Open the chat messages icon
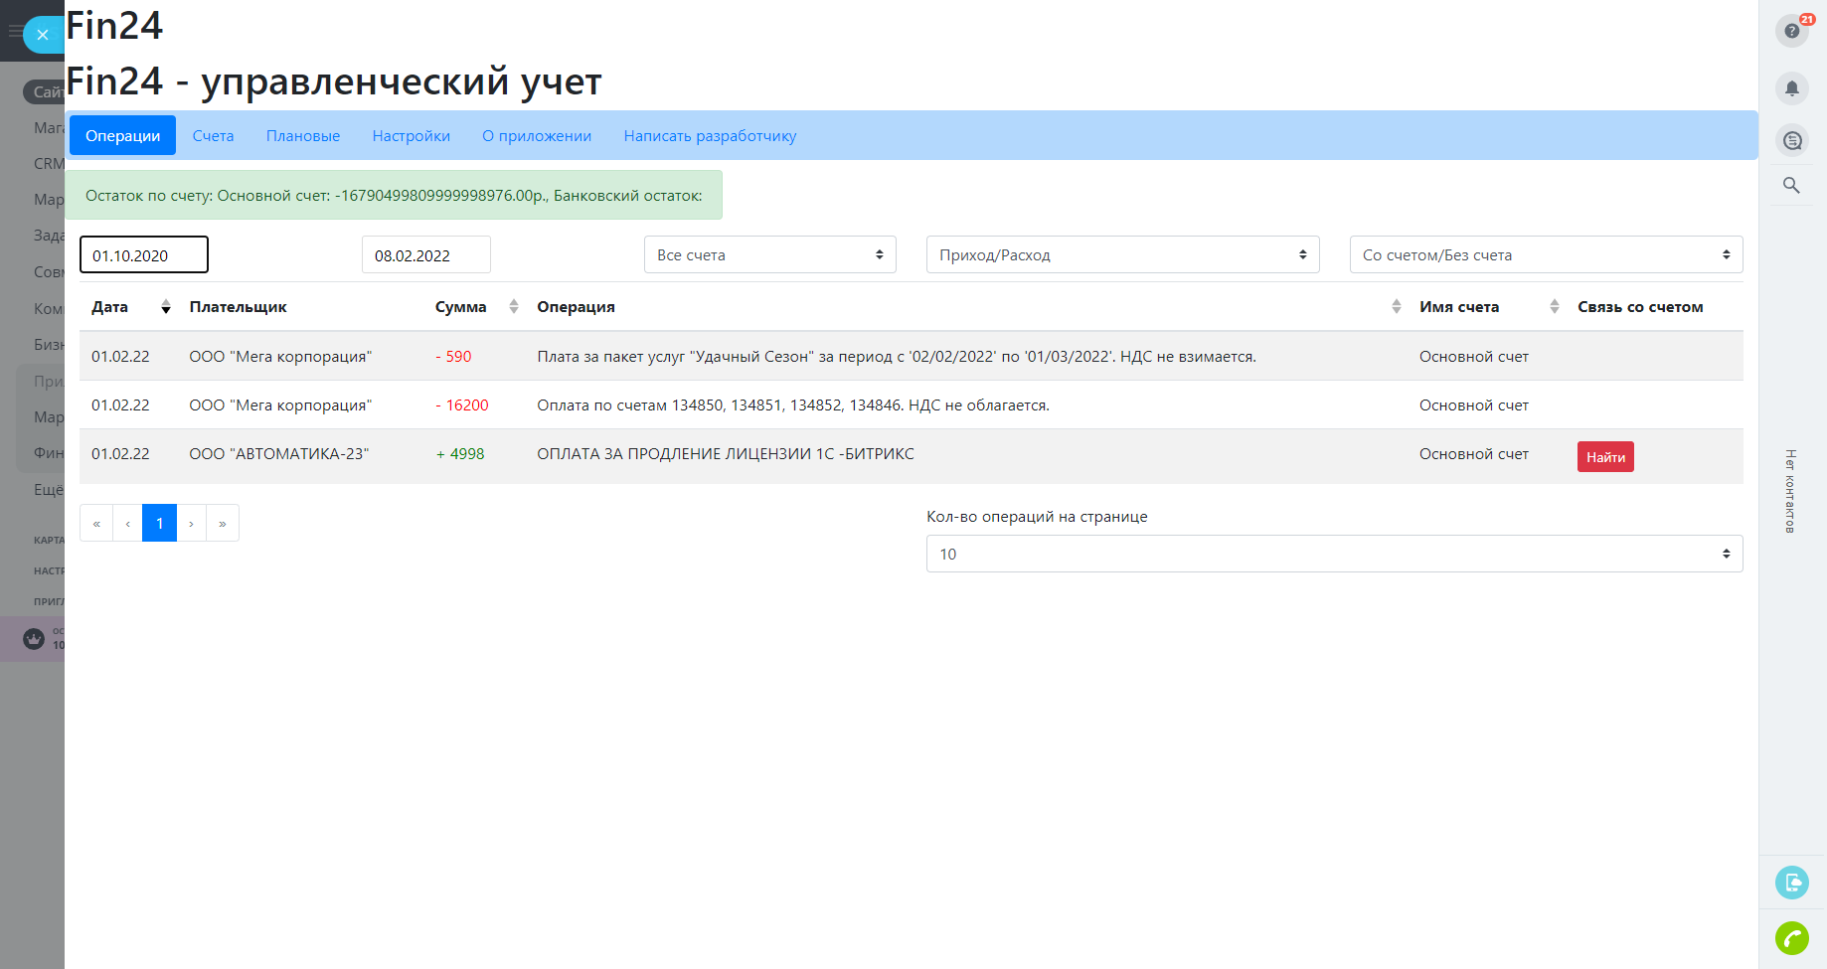This screenshot has width=1827, height=969. point(1792,141)
